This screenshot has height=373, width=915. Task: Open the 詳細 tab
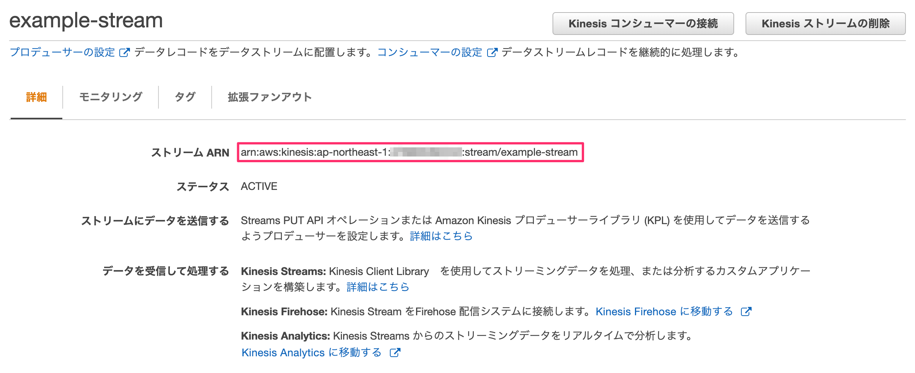coord(36,97)
